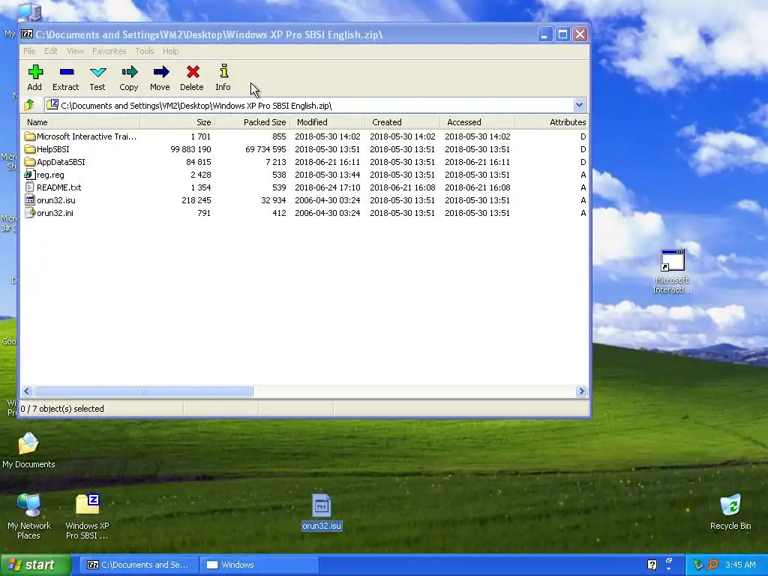768x576 pixels.
Task: Click the Copy toolbar icon
Action: [129, 72]
